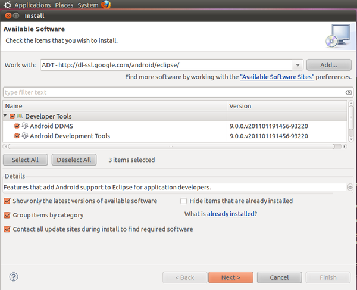
Task: Click the Name column header
Action: [115, 106]
